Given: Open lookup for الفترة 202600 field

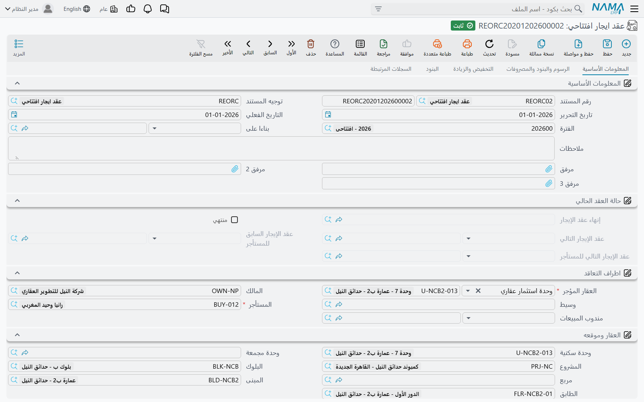Looking at the screenshot, I should pyautogui.click(x=328, y=128).
